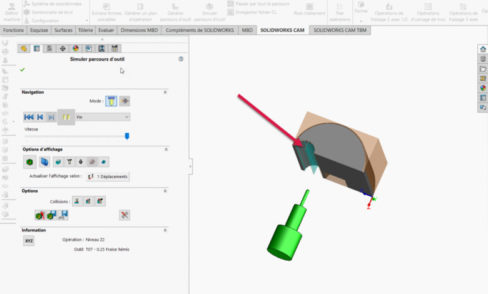Collapse the Options section

point(165,191)
